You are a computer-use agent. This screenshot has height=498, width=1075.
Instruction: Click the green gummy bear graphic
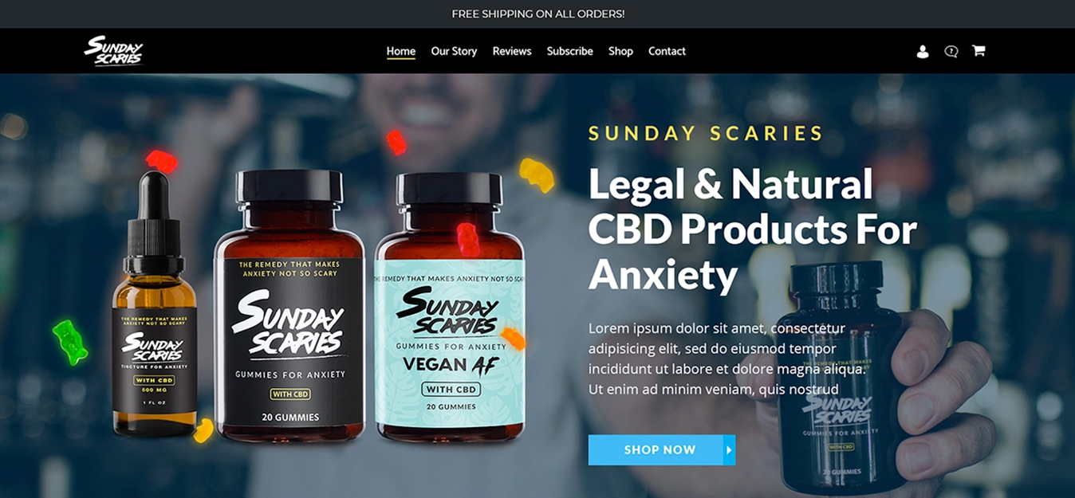[x=70, y=343]
